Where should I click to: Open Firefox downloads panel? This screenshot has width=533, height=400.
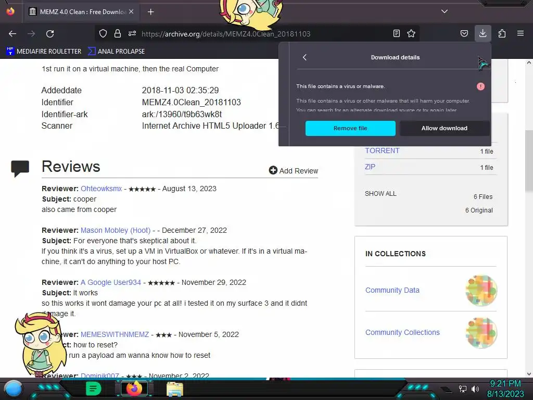(483, 33)
